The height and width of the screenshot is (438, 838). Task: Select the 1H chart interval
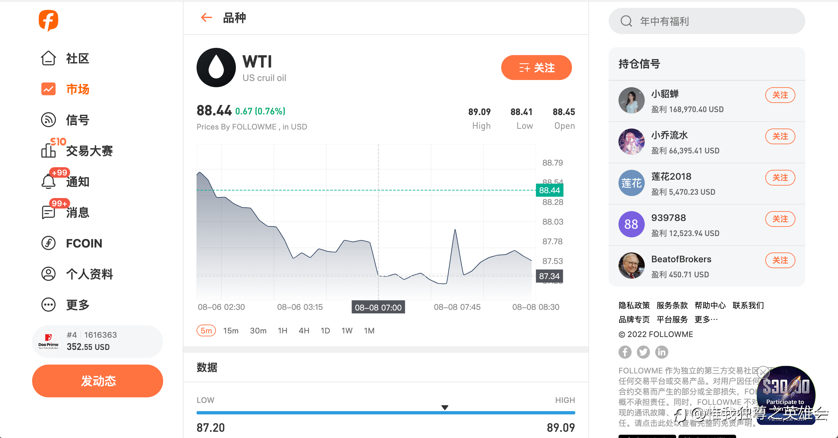(x=283, y=330)
